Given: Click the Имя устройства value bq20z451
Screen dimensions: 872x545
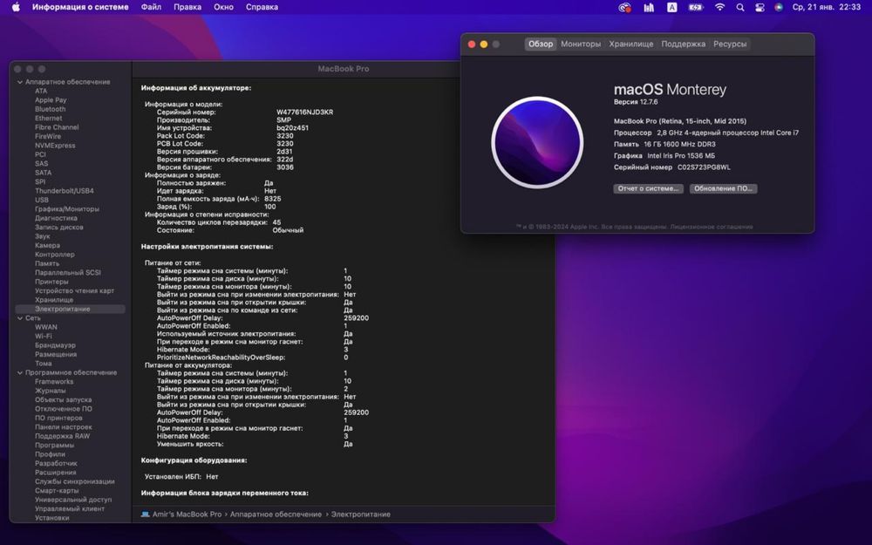Looking at the screenshot, I should (x=292, y=128).
